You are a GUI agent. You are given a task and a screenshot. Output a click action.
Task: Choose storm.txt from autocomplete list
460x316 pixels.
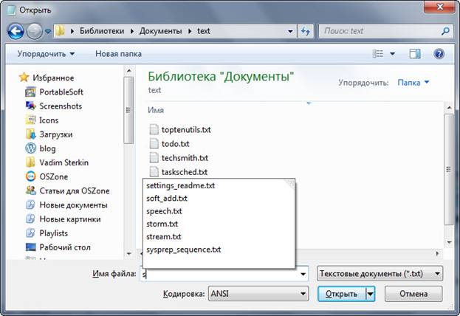click(219, 224)
